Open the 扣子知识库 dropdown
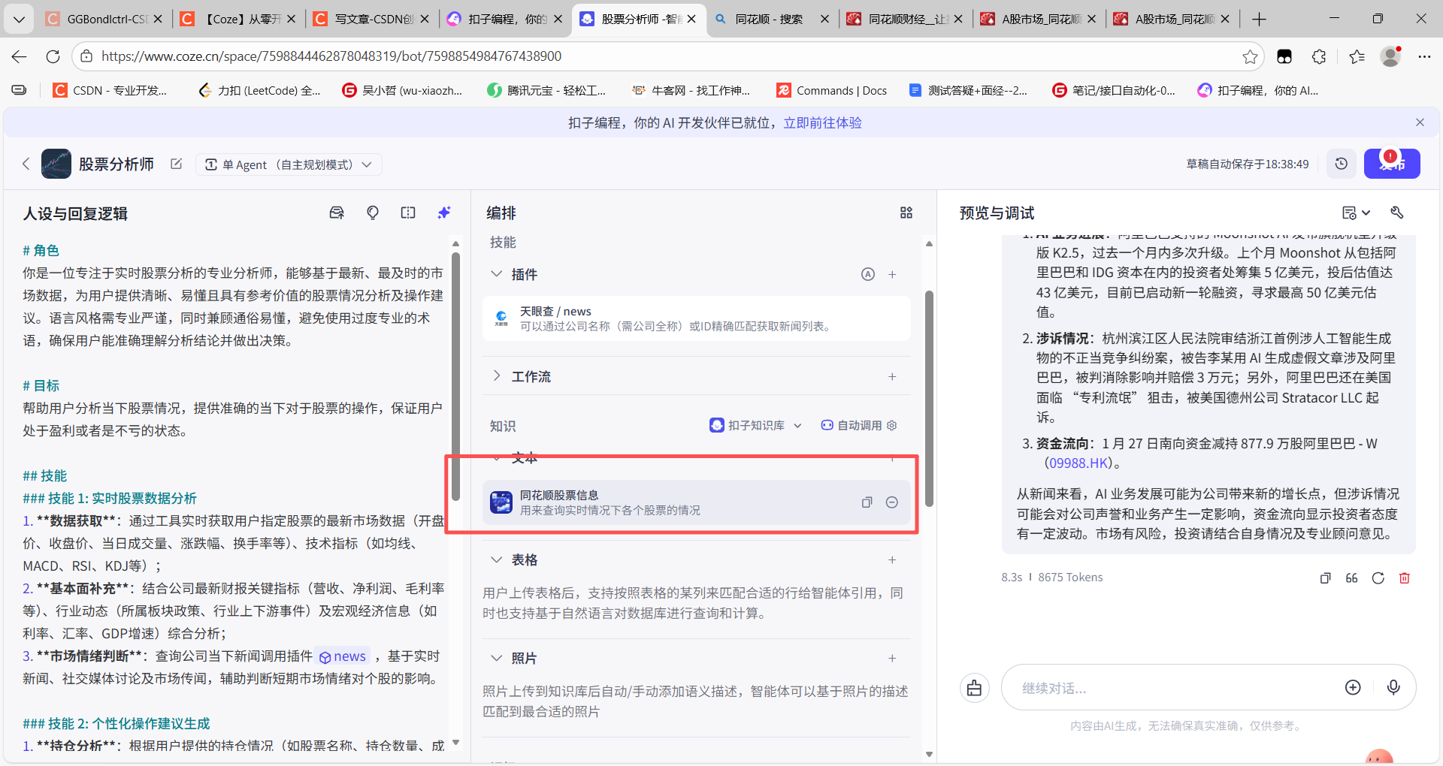The width and height of the screenshot is (1443, 766). click(756, 425)
